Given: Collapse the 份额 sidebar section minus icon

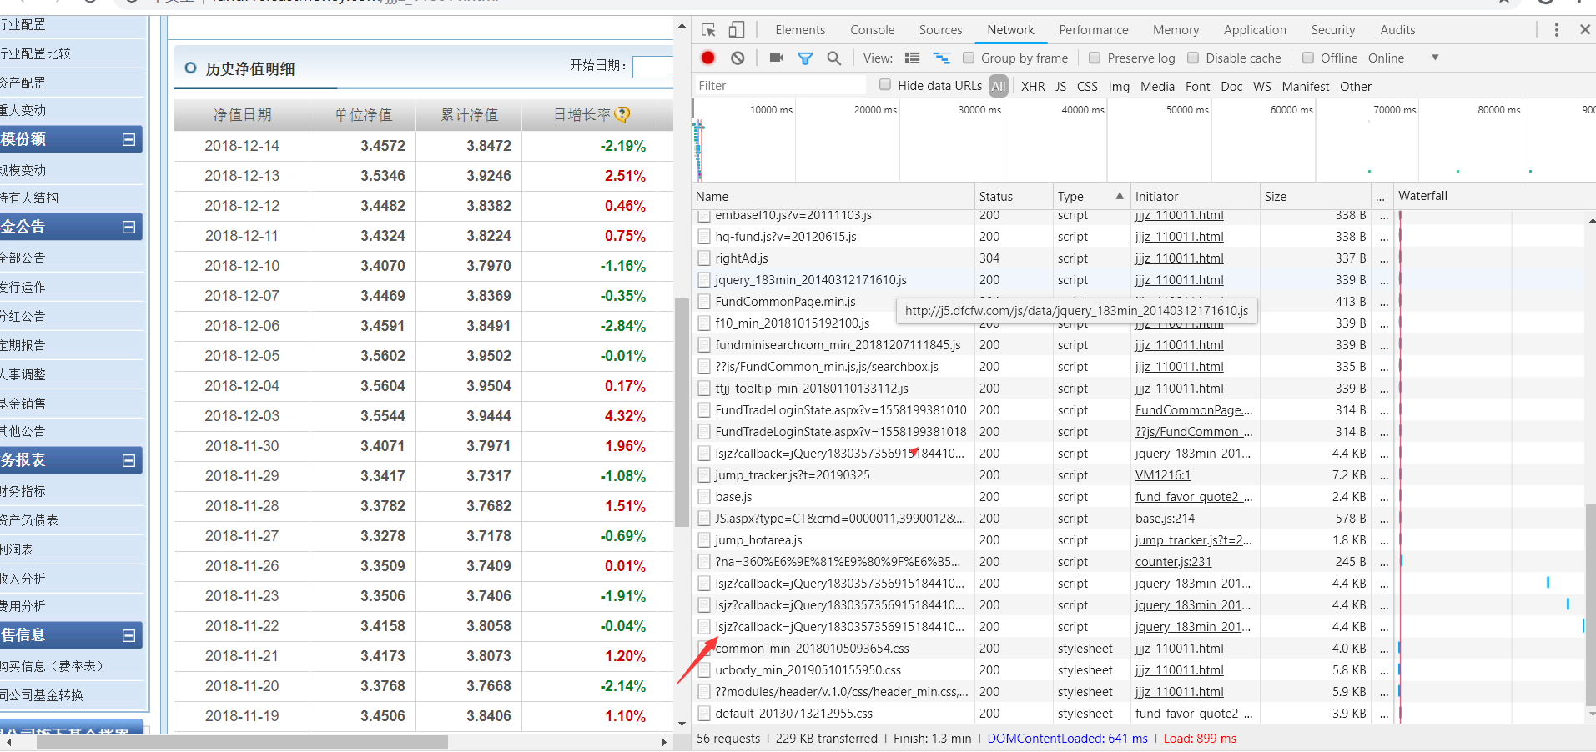Looking at the screenshot, I should 129,139.
